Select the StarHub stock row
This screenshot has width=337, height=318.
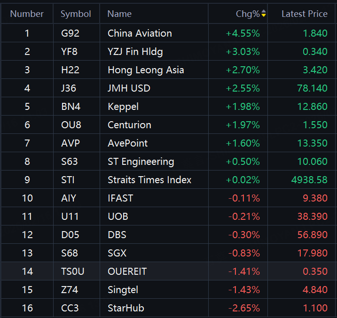(125, 308)
